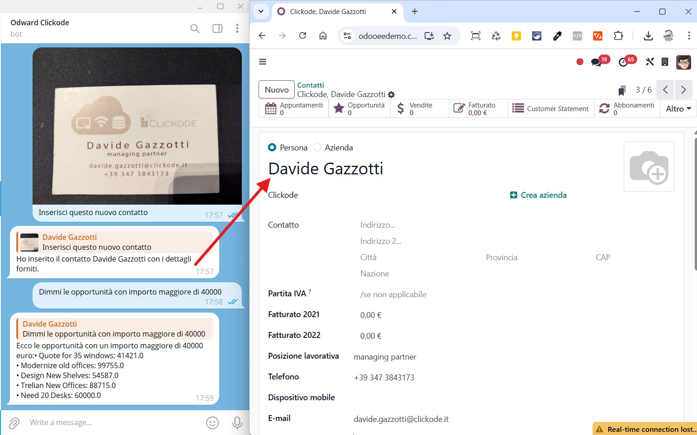This screenshot has height=435, width=697.
Task: Open the Opportunità smart tab
Action: [x=359, y=109]
